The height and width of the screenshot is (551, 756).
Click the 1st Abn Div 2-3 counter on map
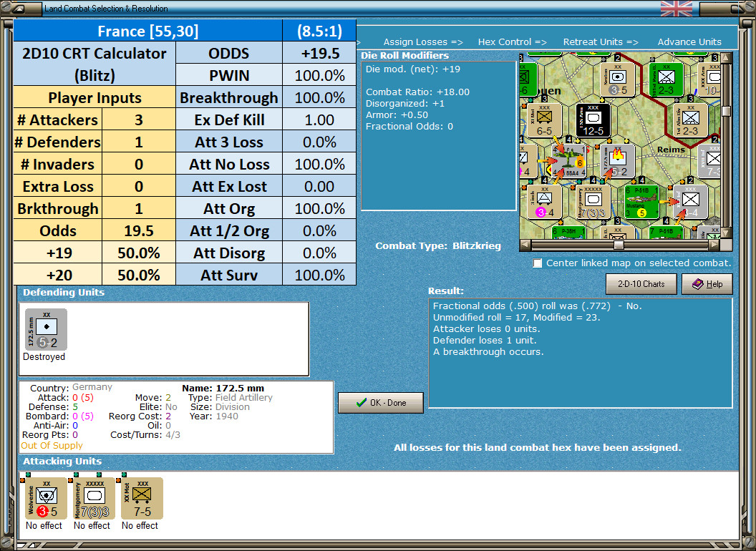(690, 120)
